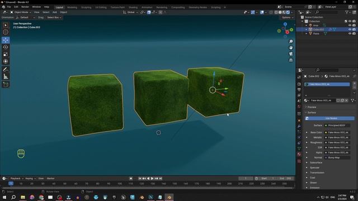Select the Measure tool
Viewport: 358px width, 201px height.
click(6, 76)
